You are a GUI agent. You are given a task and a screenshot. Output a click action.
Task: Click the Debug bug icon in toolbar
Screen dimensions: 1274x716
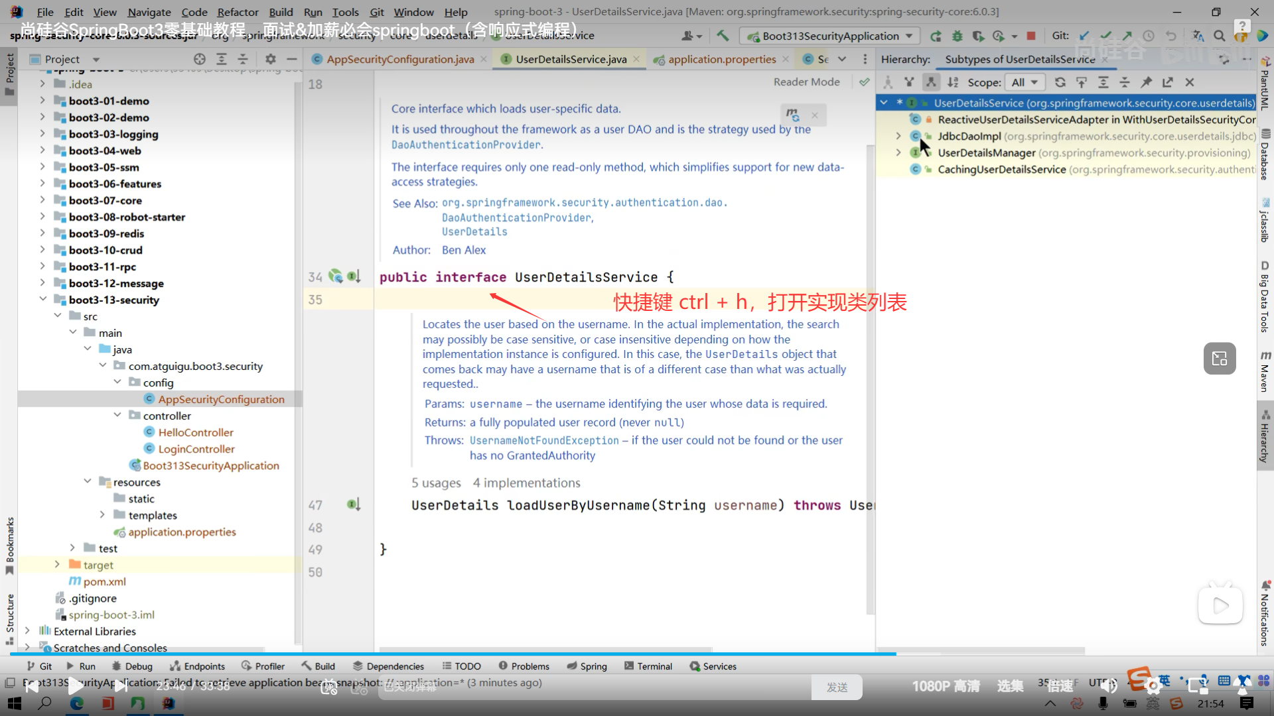click(x=957, y=36)
